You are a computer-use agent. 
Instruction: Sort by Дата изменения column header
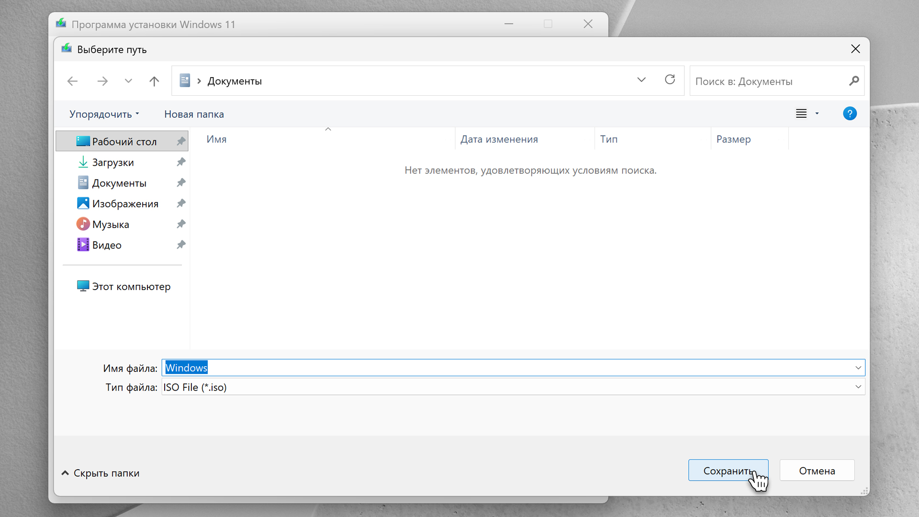(499, 139)
